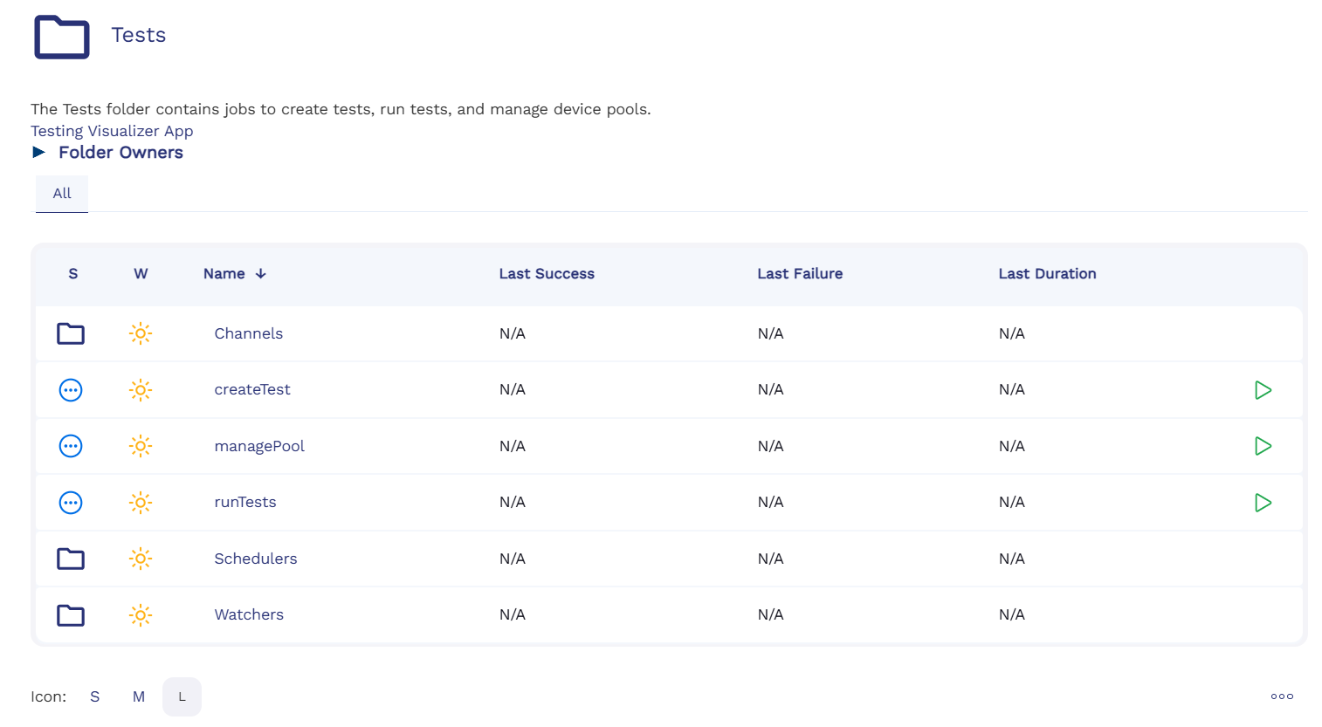The image size is (1322, 727).
Task: Click the Watchers folder icon
Action: (x=71, y=615)
